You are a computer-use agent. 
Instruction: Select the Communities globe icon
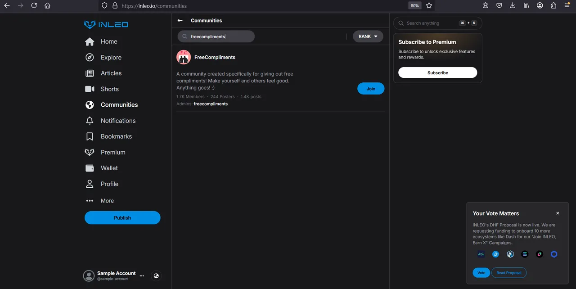click(90, 104)
